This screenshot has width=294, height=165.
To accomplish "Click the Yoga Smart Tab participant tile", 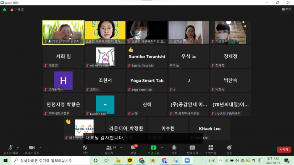I will pyautogui.click(x=147, y=80).
